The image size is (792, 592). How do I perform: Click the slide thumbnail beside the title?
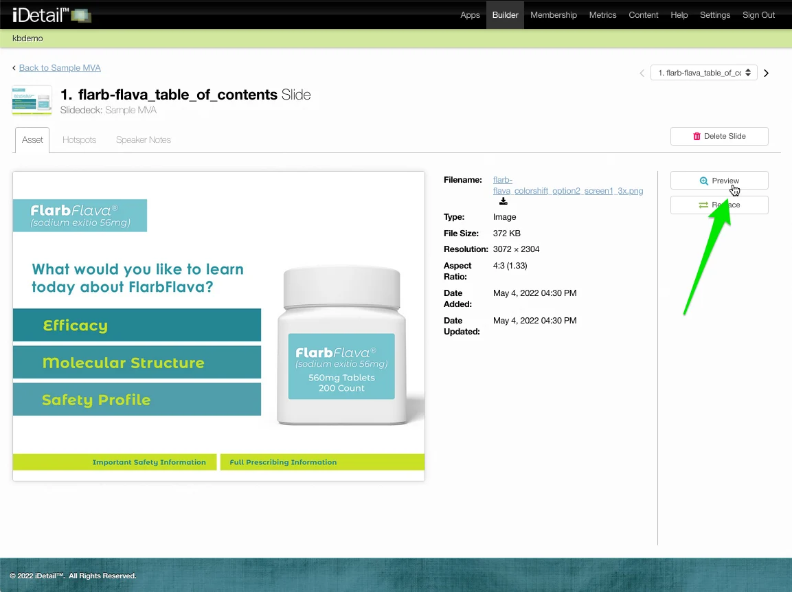(x=32, y=100)
